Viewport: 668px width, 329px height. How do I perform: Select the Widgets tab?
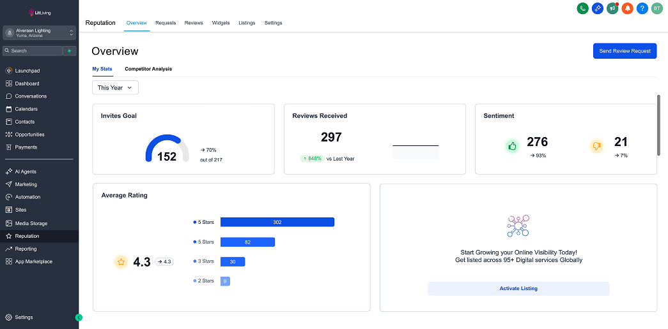pos(221,23)
